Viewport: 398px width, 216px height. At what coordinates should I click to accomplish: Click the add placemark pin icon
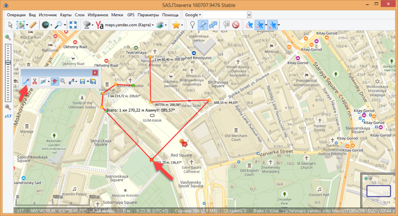point(192,25)
